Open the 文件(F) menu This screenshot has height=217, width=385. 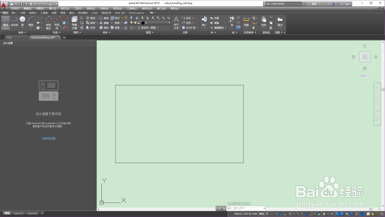[15, 8]
